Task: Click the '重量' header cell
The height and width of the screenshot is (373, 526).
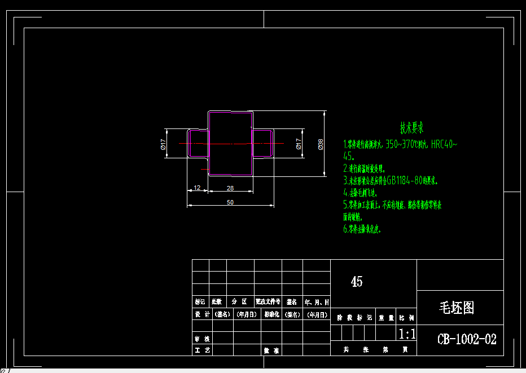Action: click(x=386, y=318)
